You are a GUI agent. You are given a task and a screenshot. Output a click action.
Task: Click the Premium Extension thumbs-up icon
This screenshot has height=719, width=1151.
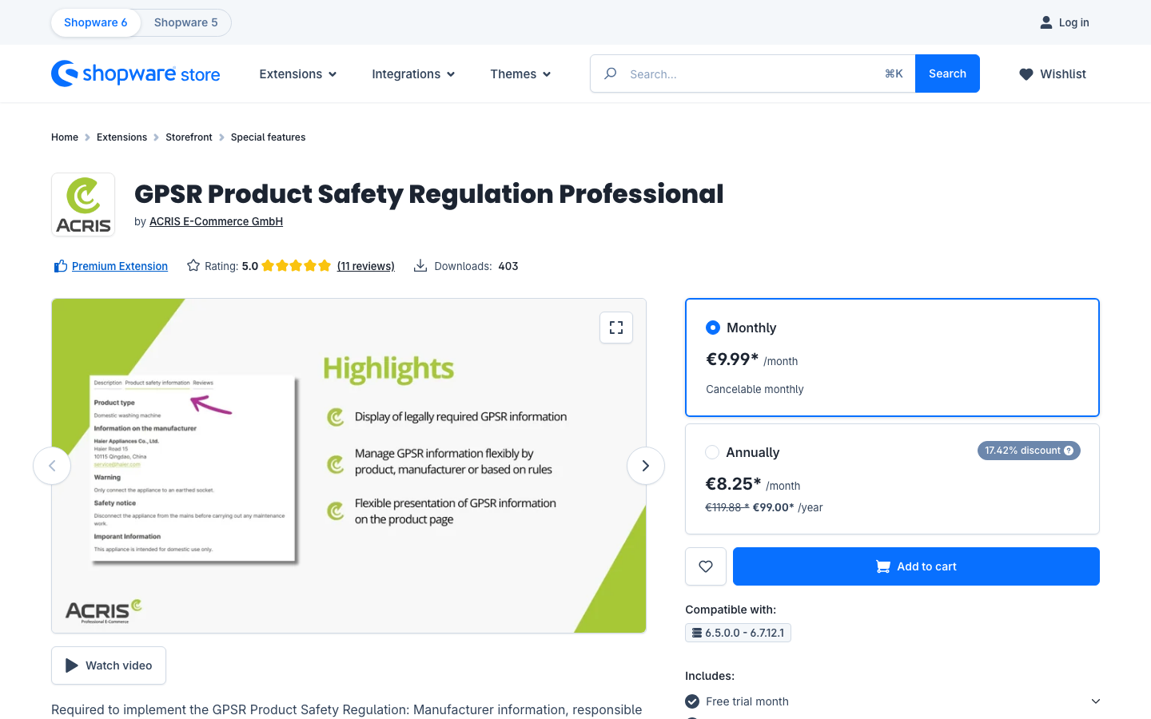pyautogui.click(x=60, y=266)
